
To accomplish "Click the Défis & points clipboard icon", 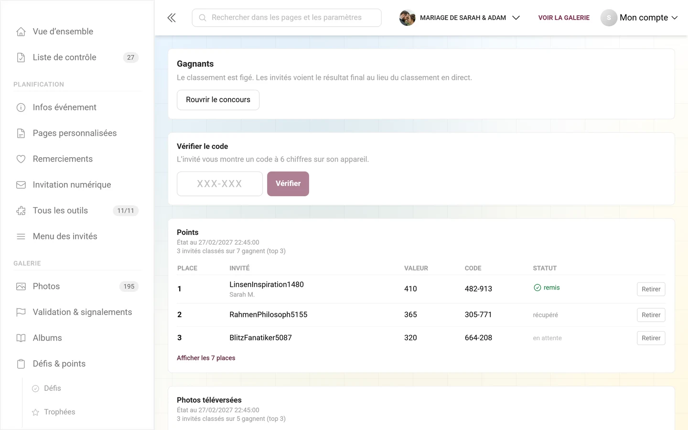I will coord(21,364).
